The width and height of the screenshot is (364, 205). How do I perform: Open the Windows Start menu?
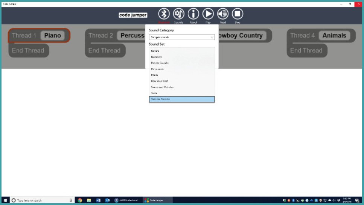[x=5, y=200]
